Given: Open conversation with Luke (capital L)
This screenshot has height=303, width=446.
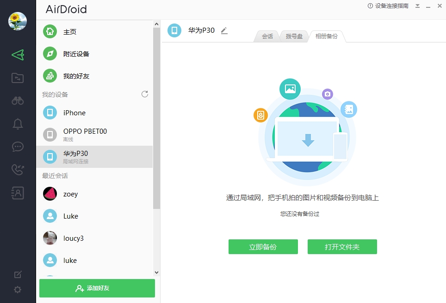Looking at the screenshot, I should (94, 216).
